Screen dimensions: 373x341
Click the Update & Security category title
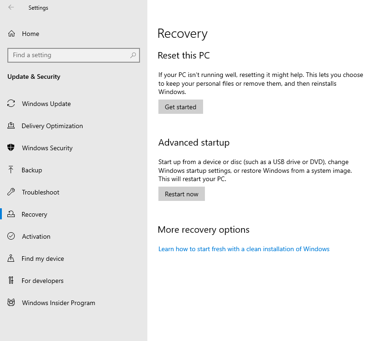[34, 76]
